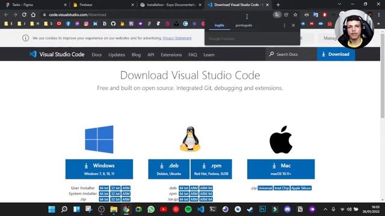Viewport: 385px width, 216px height.
Task: Open Notion from the taskbar
Action: click(300, 209)
